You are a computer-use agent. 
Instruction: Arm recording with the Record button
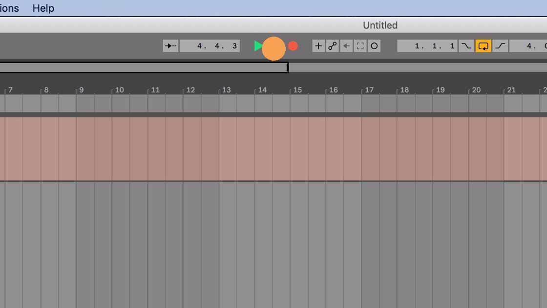pyautogui.click(x=293, y=45)
